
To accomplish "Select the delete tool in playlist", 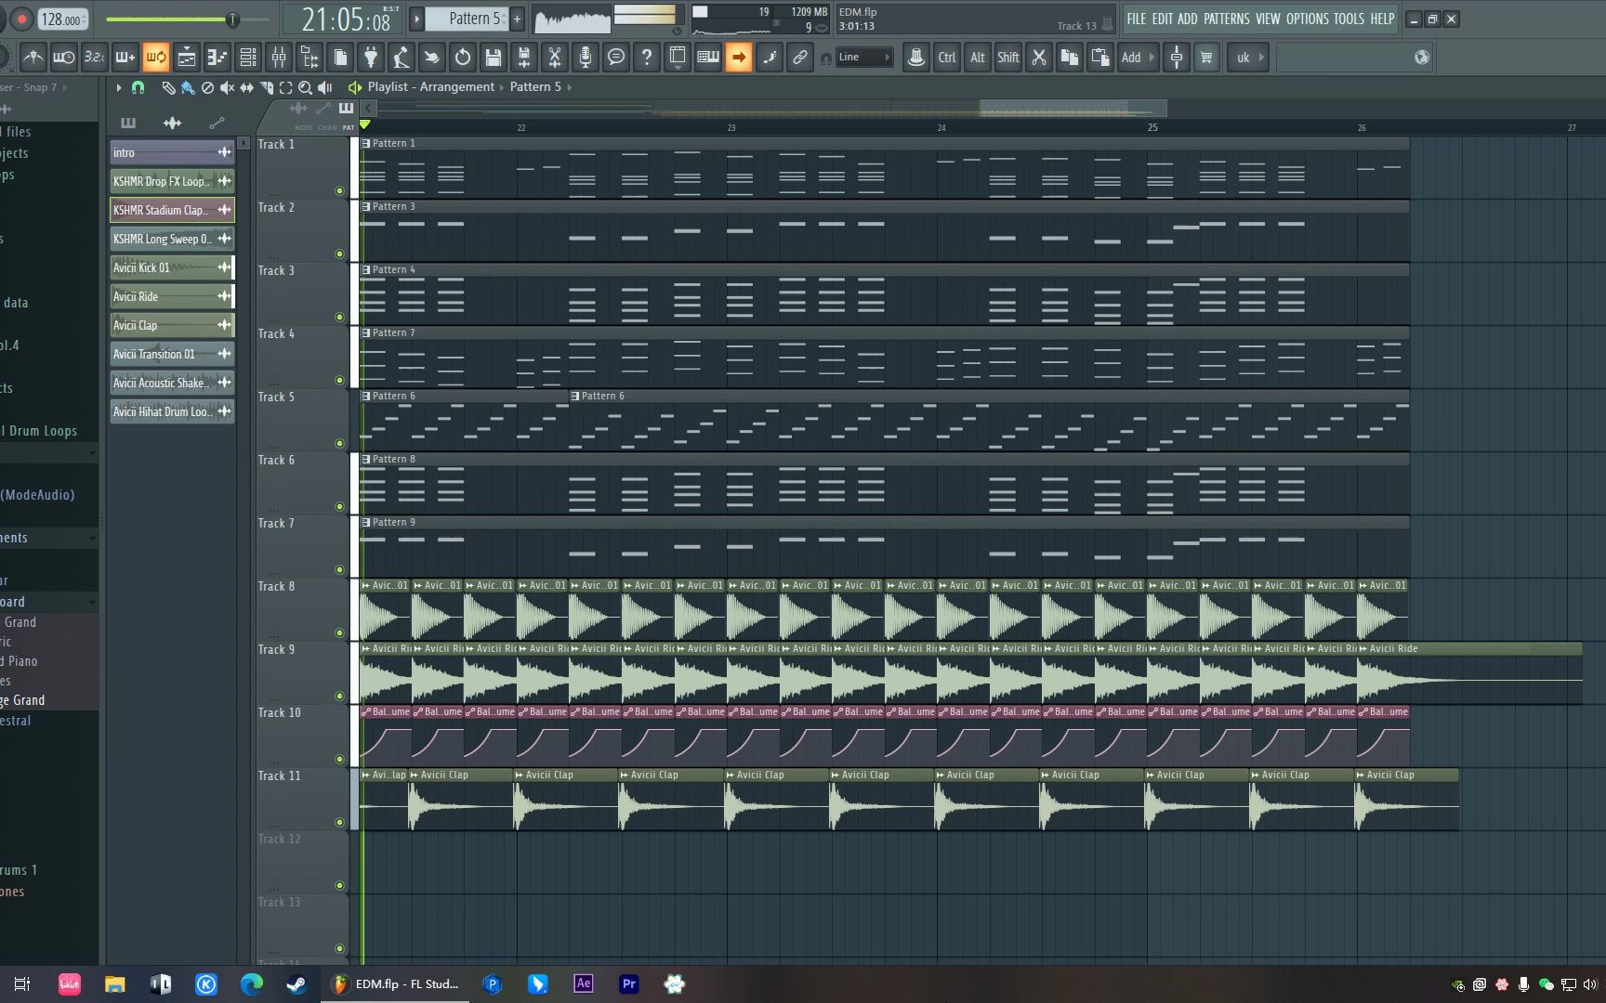I will (207, 87).
